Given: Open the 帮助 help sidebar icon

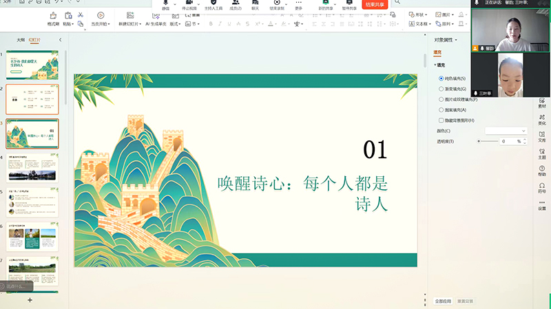Looking at the screenshot, I should point(542,169).
